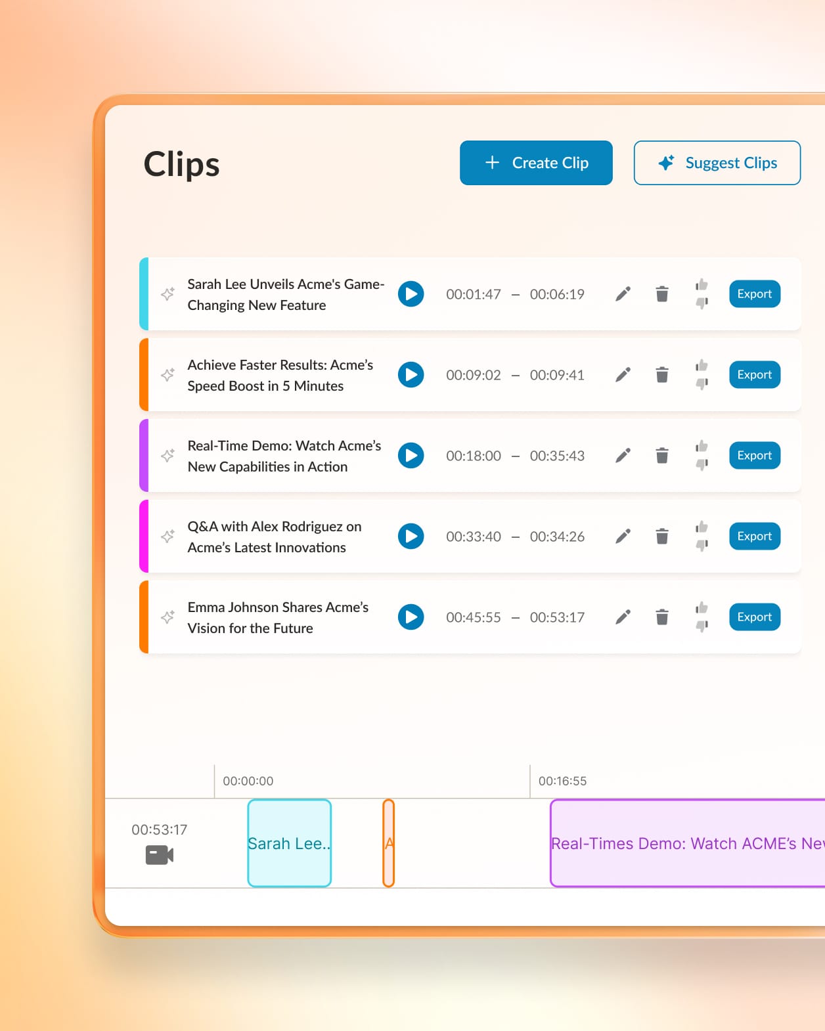The width and height of the screenshot is (825, 1031).
Task: Delete the Q&A with Alex Rodriguez clip
Action: pos(662,537)
